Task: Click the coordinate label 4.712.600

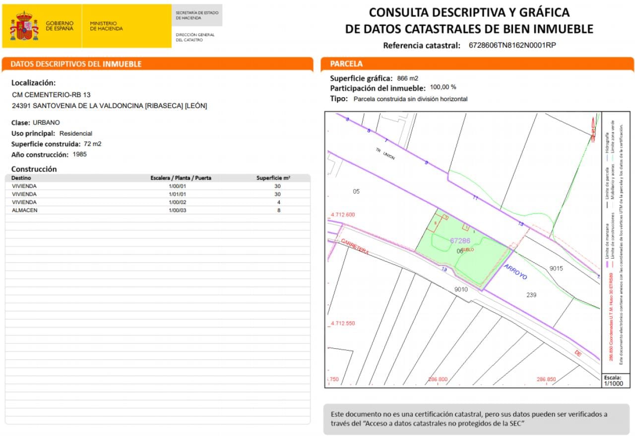Action: (x=342, y=215)
